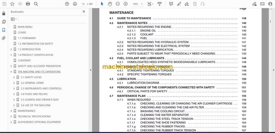The width and height of the screenshot is (275, 133).
Task: Activate the hand pan tool
Action: click(x=110, y=4)
